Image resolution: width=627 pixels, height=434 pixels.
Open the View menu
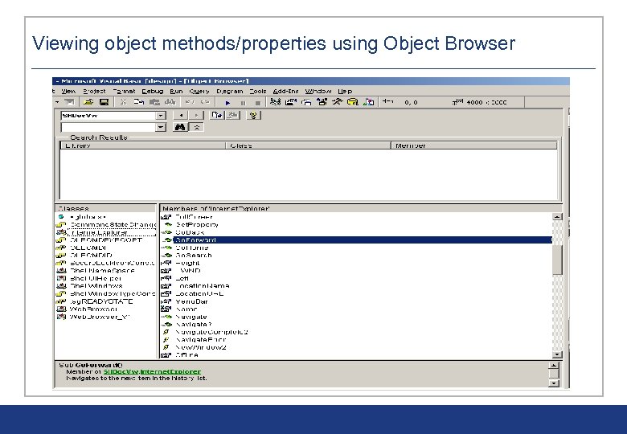[x=68, y=91]
